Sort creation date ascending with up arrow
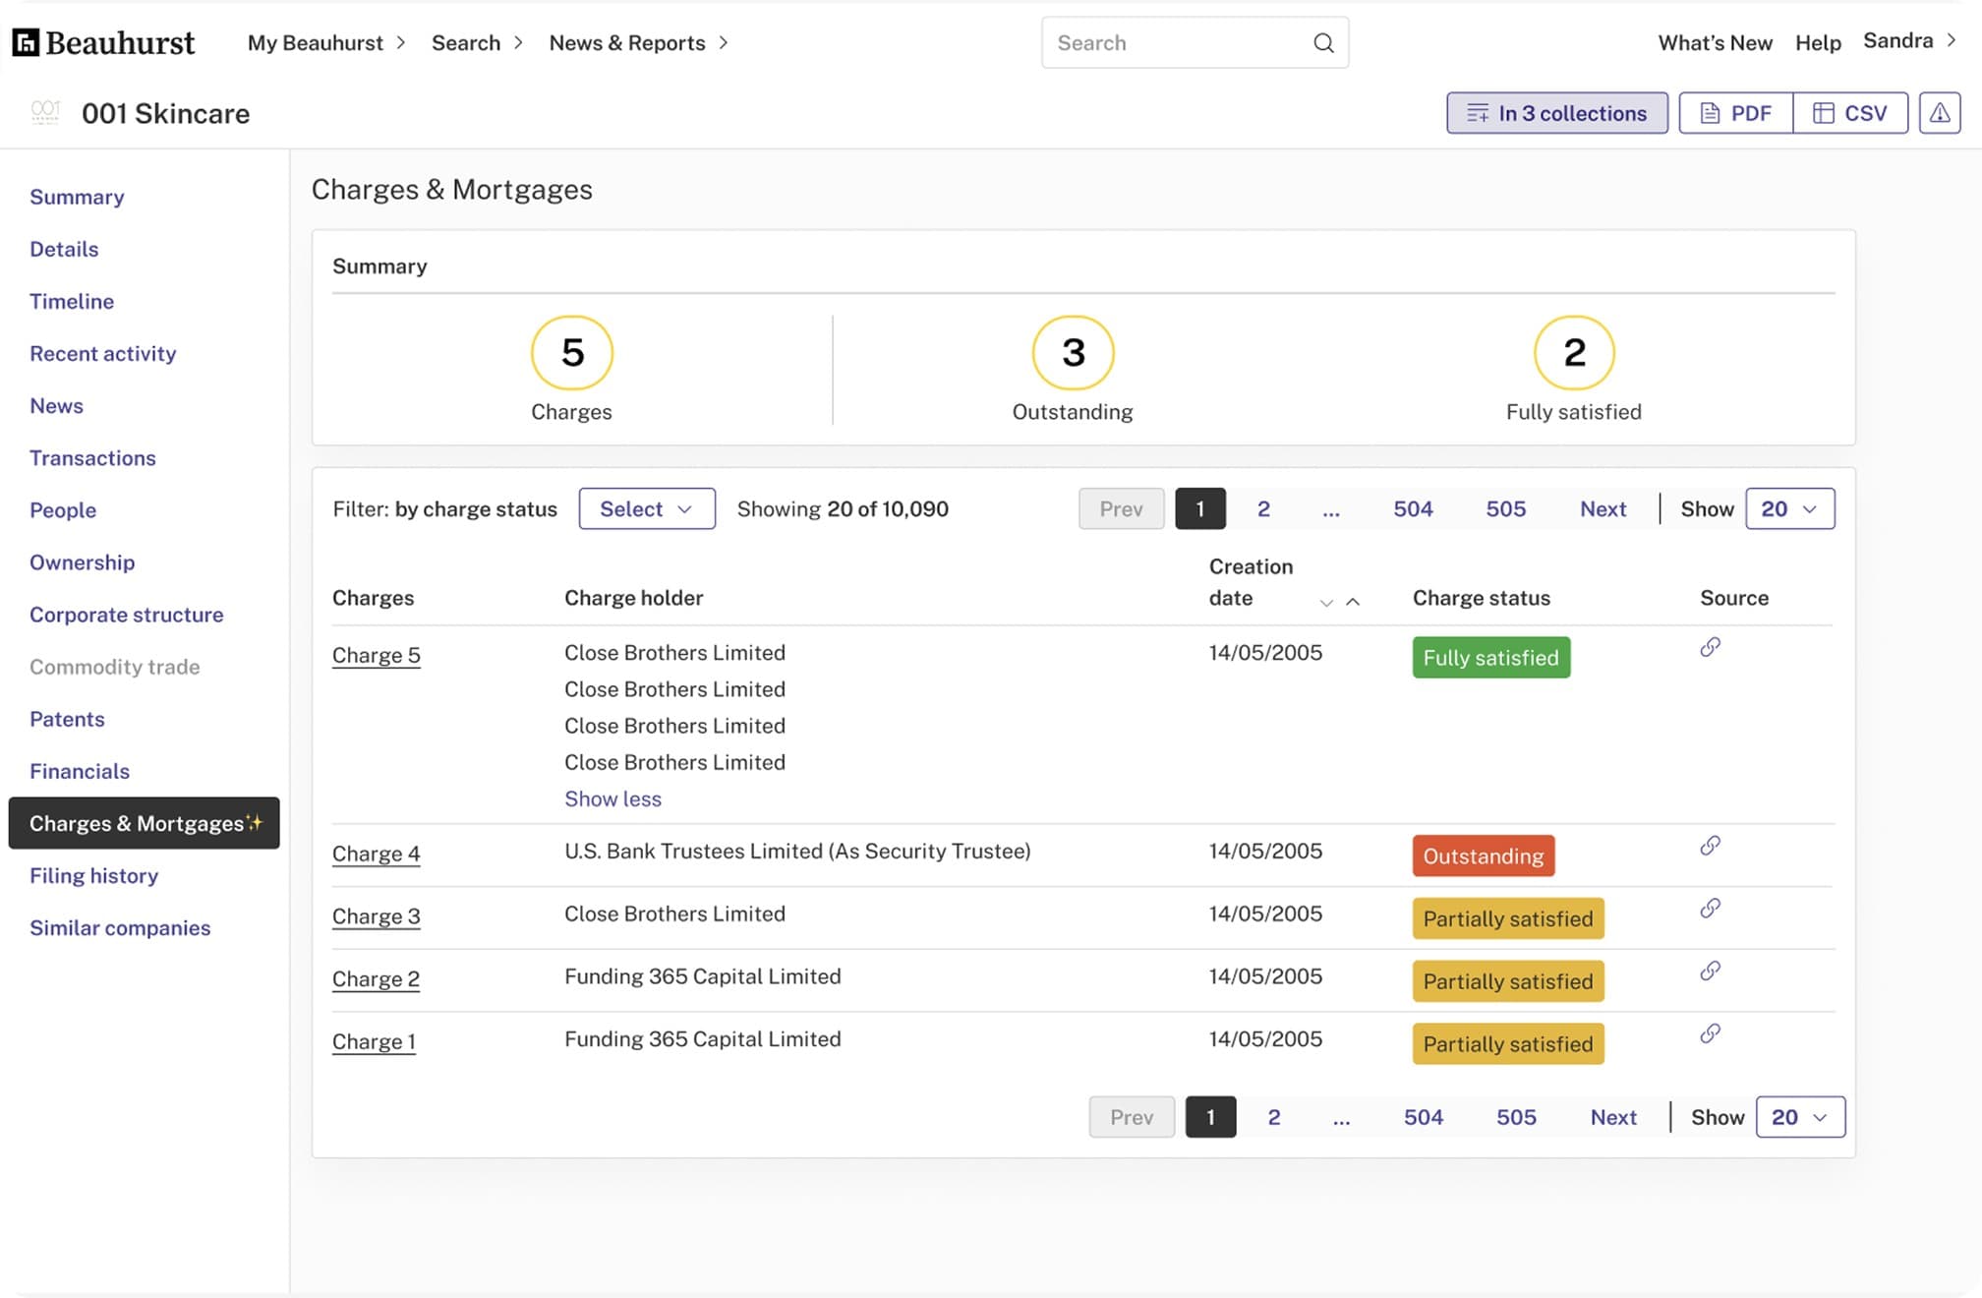The height and width of the screenshot is (1298, 1982). click(x=1353, y=602)
